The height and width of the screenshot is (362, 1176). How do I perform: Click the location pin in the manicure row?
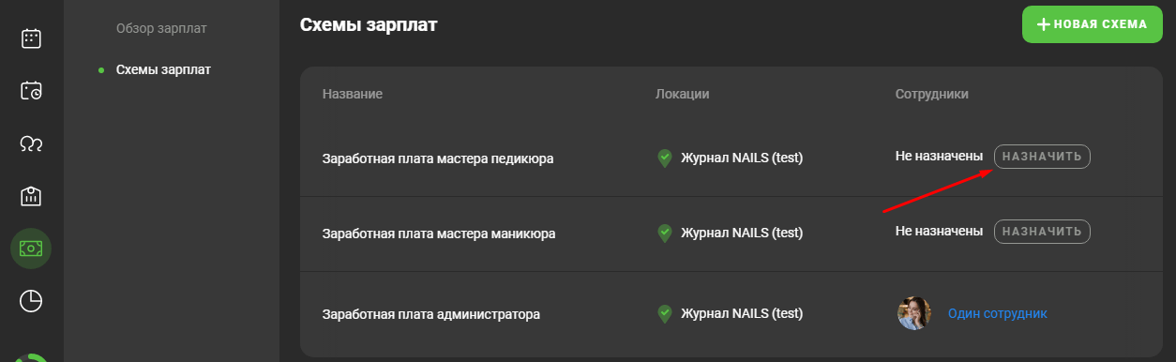point(665,234)
